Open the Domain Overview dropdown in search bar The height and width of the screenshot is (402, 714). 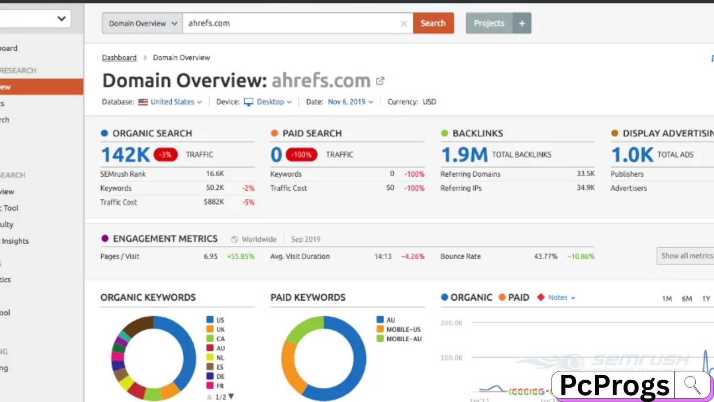click(x=142, y=23)
